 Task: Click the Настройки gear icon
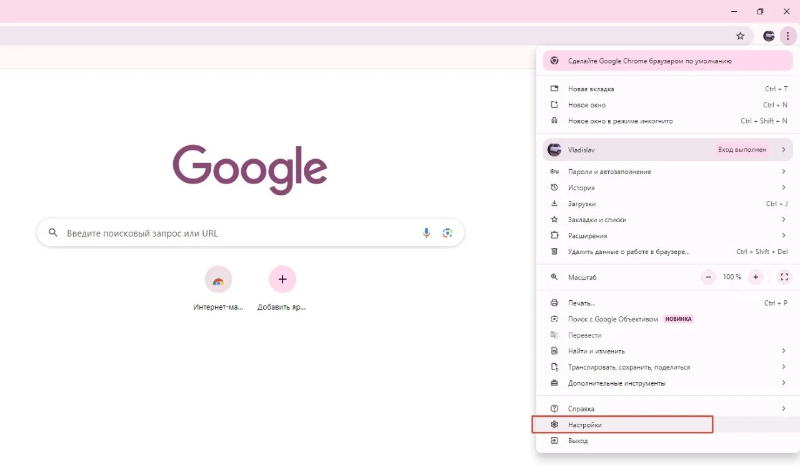[x=554, y=425]
